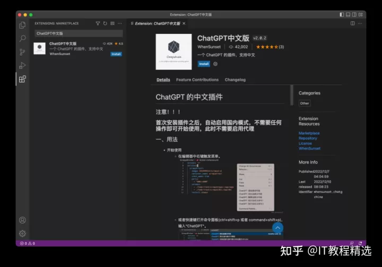Toggle secondary sidebar layout icon
Viewport: 382px width, 267px height.
pos(354,15)
